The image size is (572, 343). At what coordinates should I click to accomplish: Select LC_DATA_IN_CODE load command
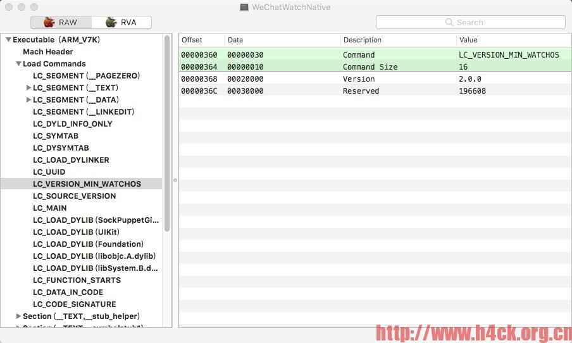tap(68, 292)
